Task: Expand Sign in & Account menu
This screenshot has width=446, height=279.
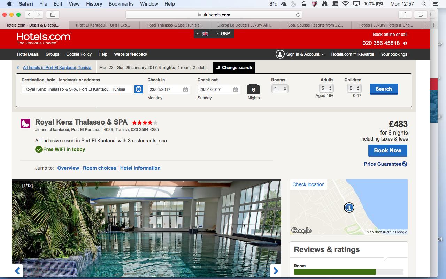Action: 305,54
